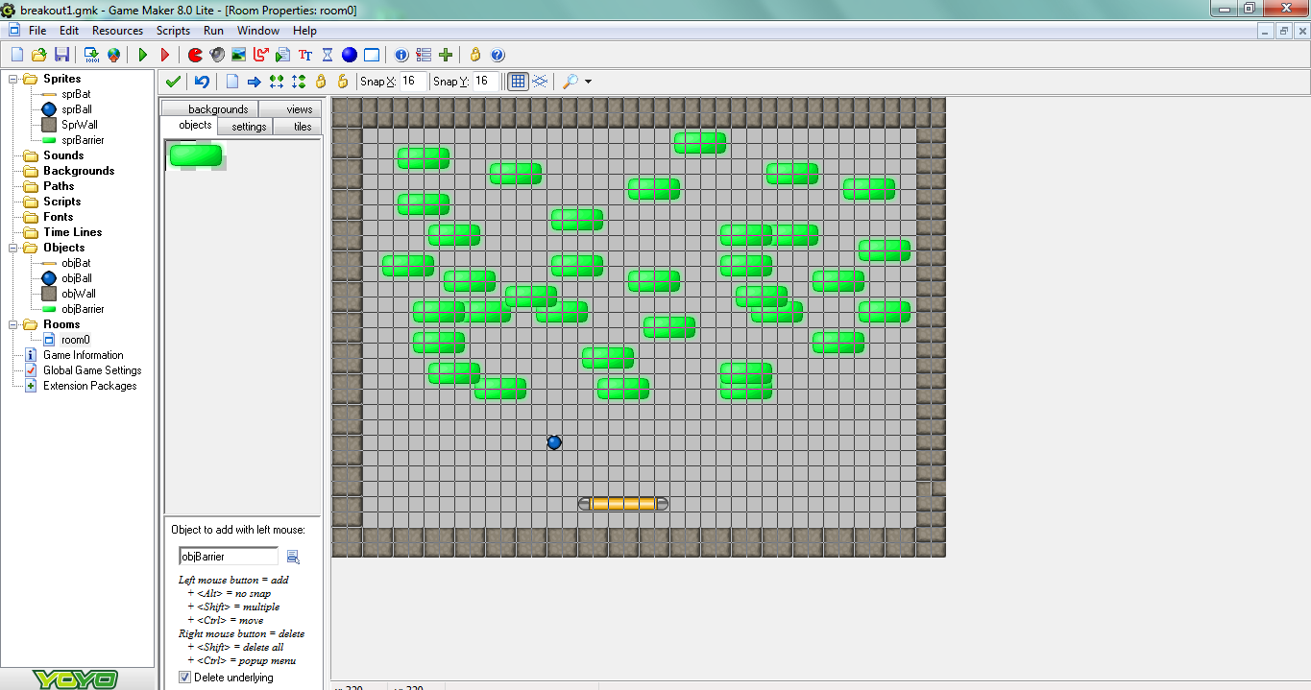Image resolution: width=1311 pixels, height=690 pixels.
Task: Save the game with floppy icon
Action: point(61,55)
